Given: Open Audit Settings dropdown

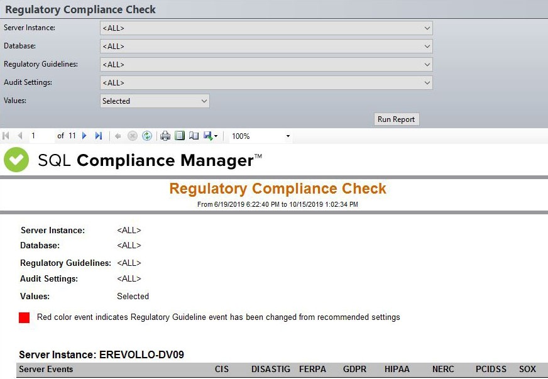Looking at the screenshot, I should click(x=266, y=82).
